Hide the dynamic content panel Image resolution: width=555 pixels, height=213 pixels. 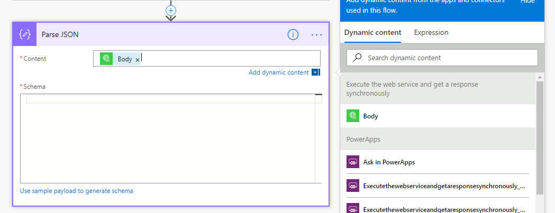pyautogui.click(x=527, y=2)
